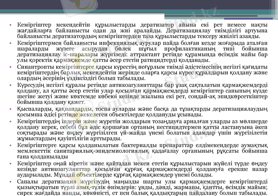This screenshot has width=278, height=196.
Task: Click the line starting 'Кеміргіштерге қарсы қолданылатын бактериалды'
Action: coord(142,146)
